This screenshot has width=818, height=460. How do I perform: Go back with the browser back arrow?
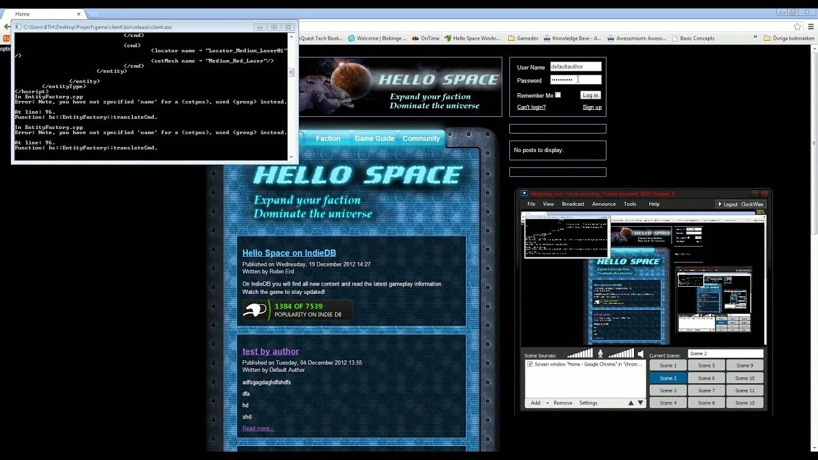[6, 27]
